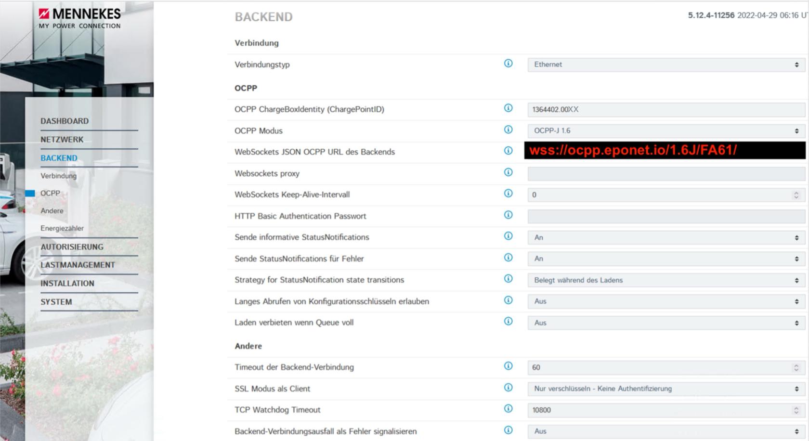Go to the LASTMANAGEMENT section
Viewport: 809px width, 441px height.
[78, 265]
